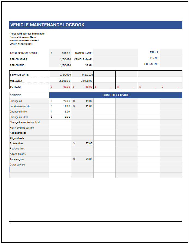
Task: Select the PERIOD END label
Action: [x=17, y=65]
